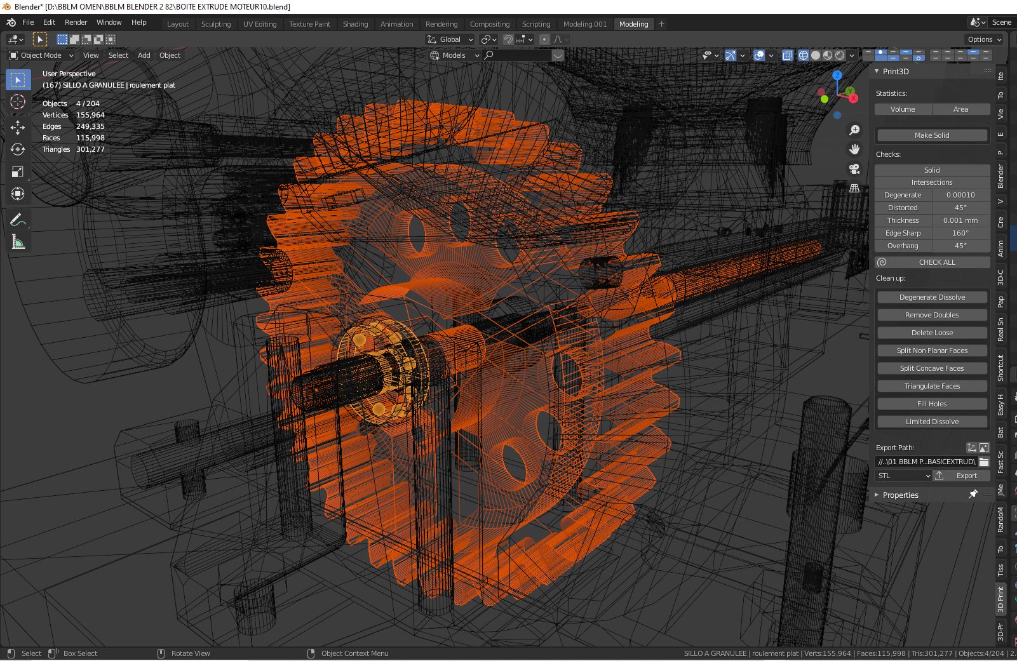Toggle X-ray mode in viewport header
Image resolution: width=1017 pixels, height=661 pixels.
[788, 55]
